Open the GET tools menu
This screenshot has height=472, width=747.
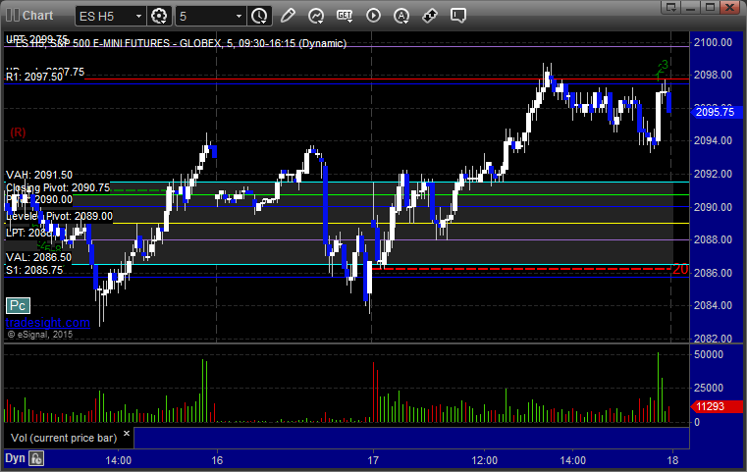[345, 16]
